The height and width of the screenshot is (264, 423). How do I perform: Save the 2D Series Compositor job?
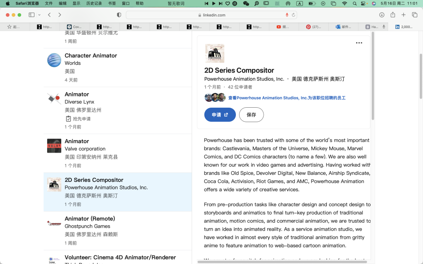(251, 115)
